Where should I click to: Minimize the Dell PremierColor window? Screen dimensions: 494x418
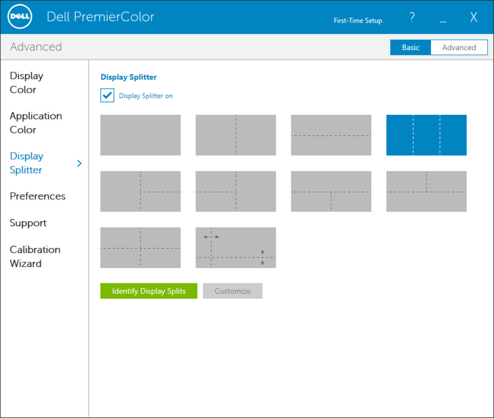443,22
